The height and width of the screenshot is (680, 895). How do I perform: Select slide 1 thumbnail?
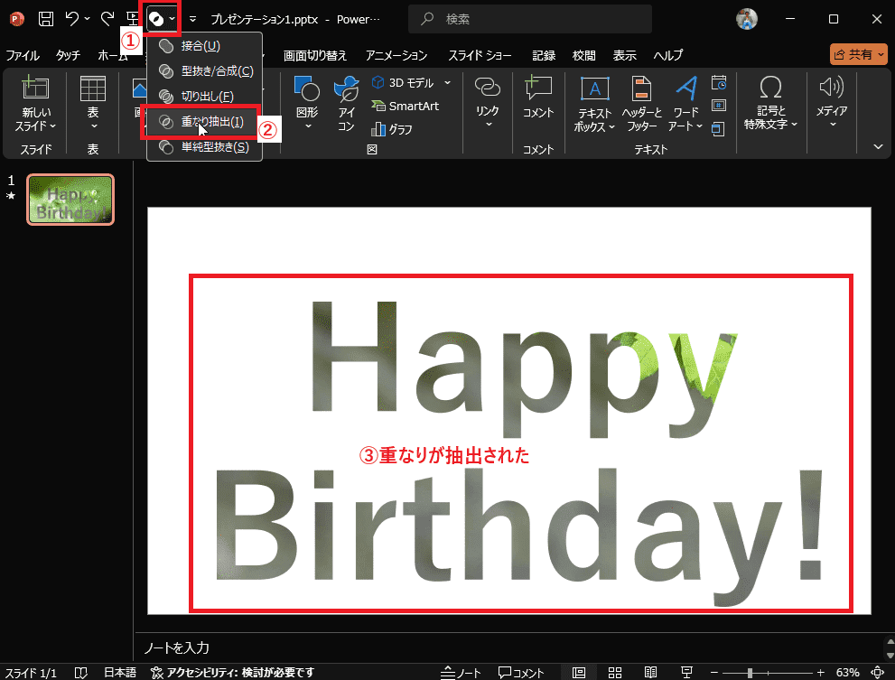(x=70, y=199)
